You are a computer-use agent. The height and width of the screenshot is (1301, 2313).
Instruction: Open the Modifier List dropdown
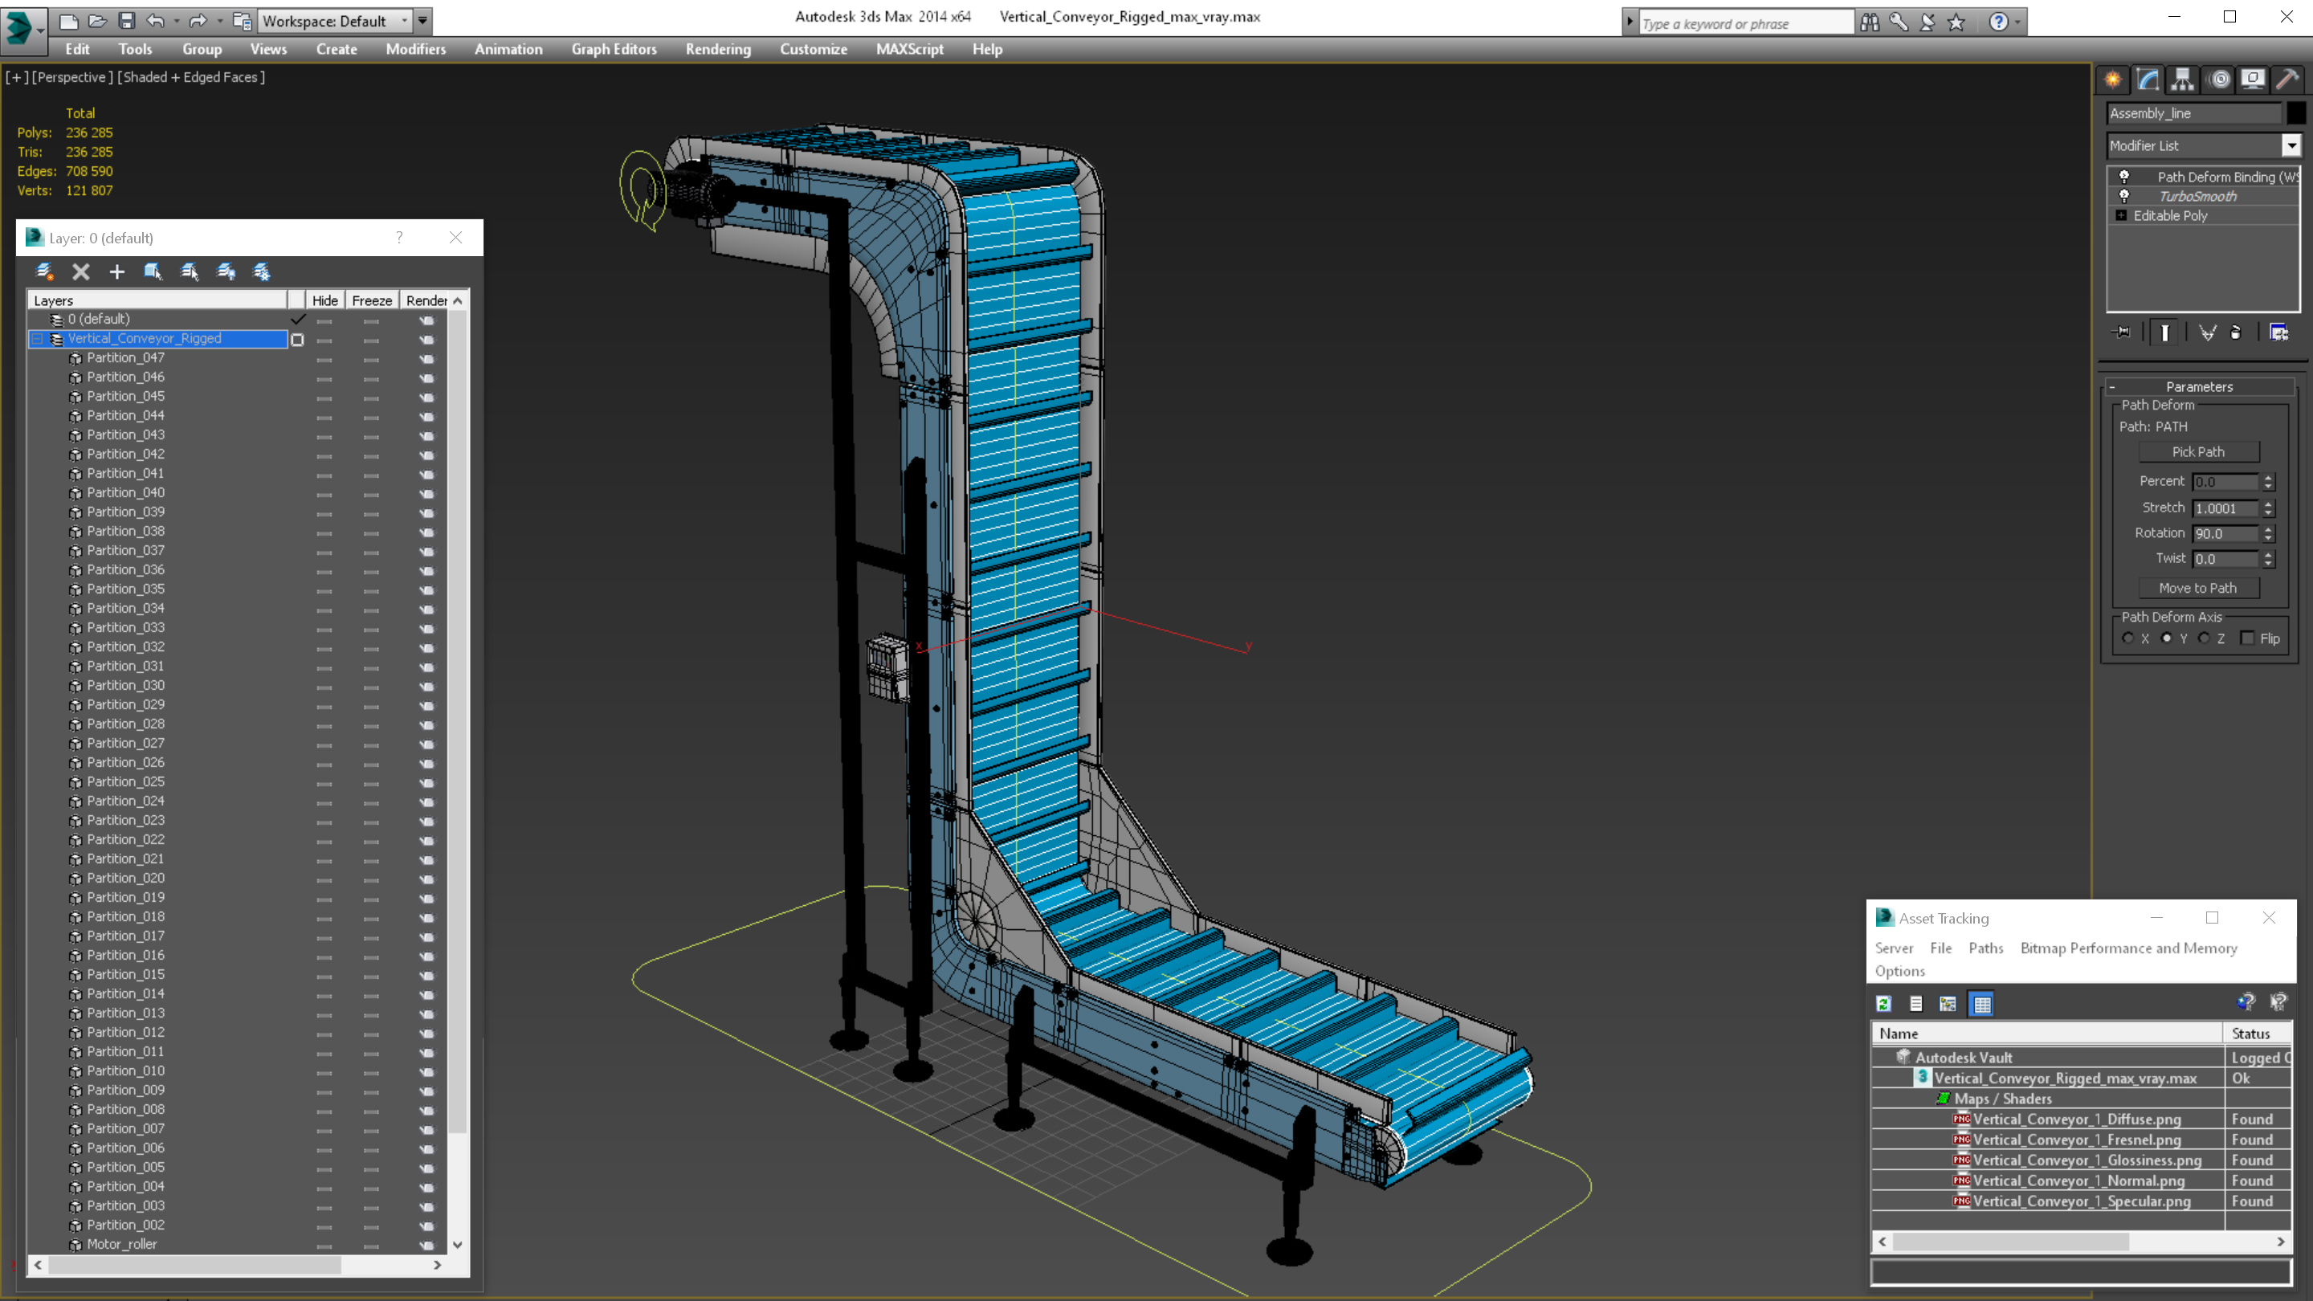(x=2291, y=145)
